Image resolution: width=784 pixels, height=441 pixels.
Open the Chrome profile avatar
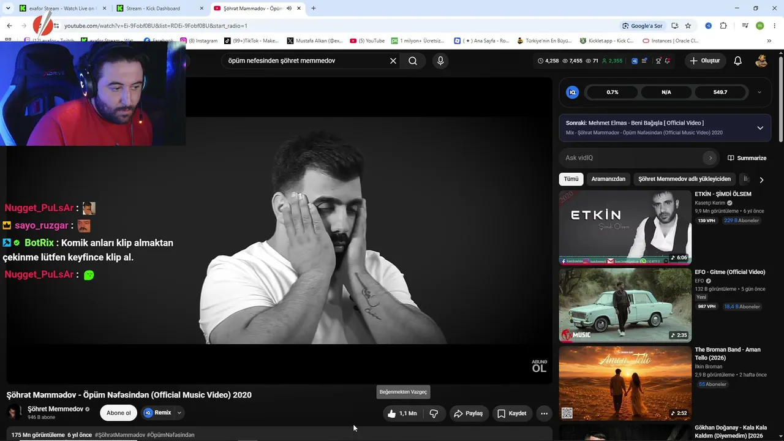tap(759, 26)
